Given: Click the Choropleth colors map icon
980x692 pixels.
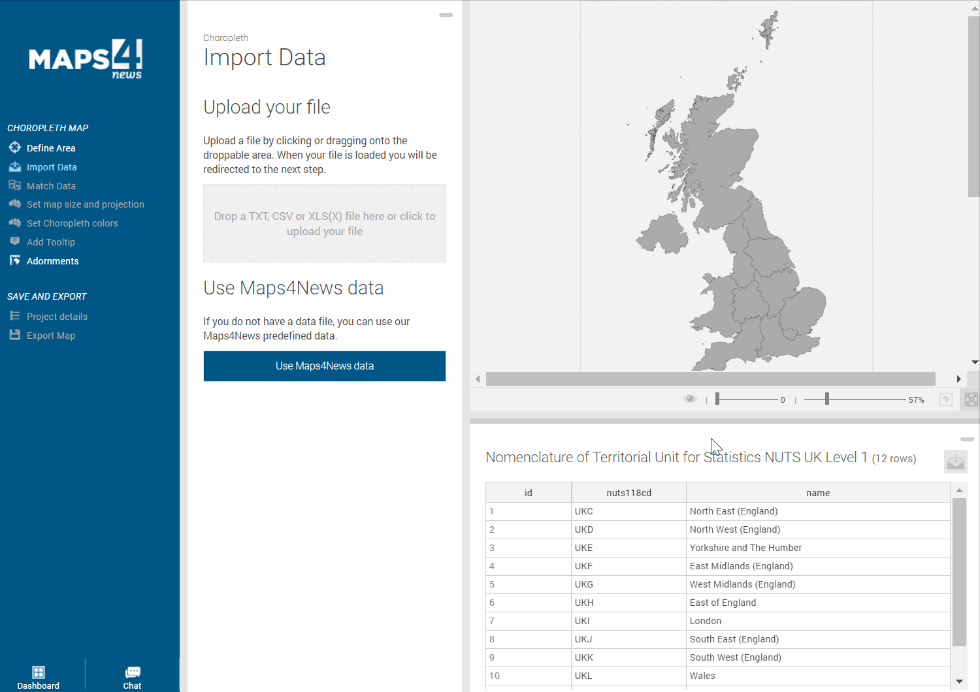Looking at the screenshot, I should 15,223.
